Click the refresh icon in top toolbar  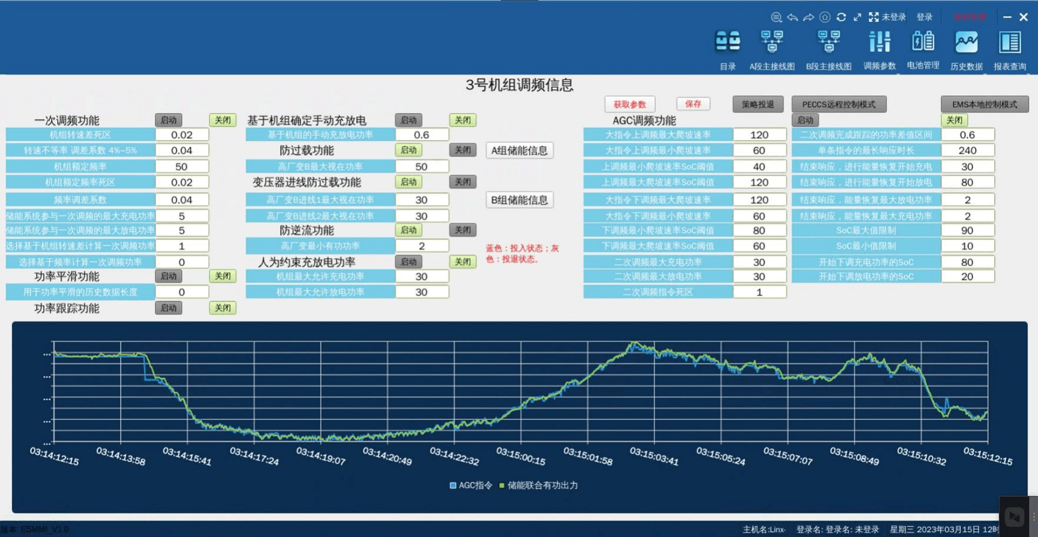click(841, 17)
